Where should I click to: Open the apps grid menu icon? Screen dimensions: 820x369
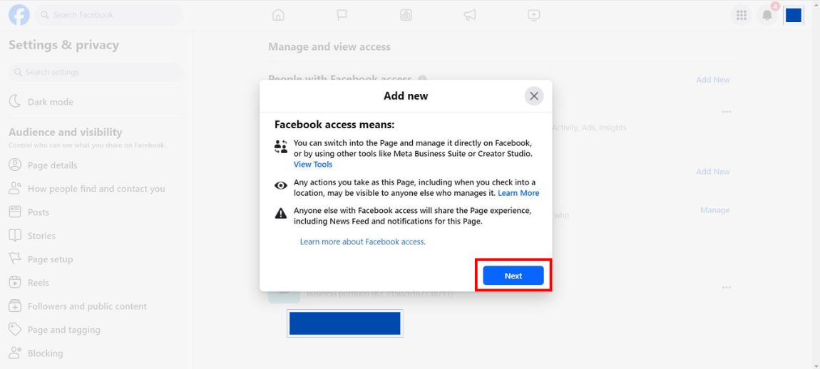pyautogui.click(x=741, y=15)
